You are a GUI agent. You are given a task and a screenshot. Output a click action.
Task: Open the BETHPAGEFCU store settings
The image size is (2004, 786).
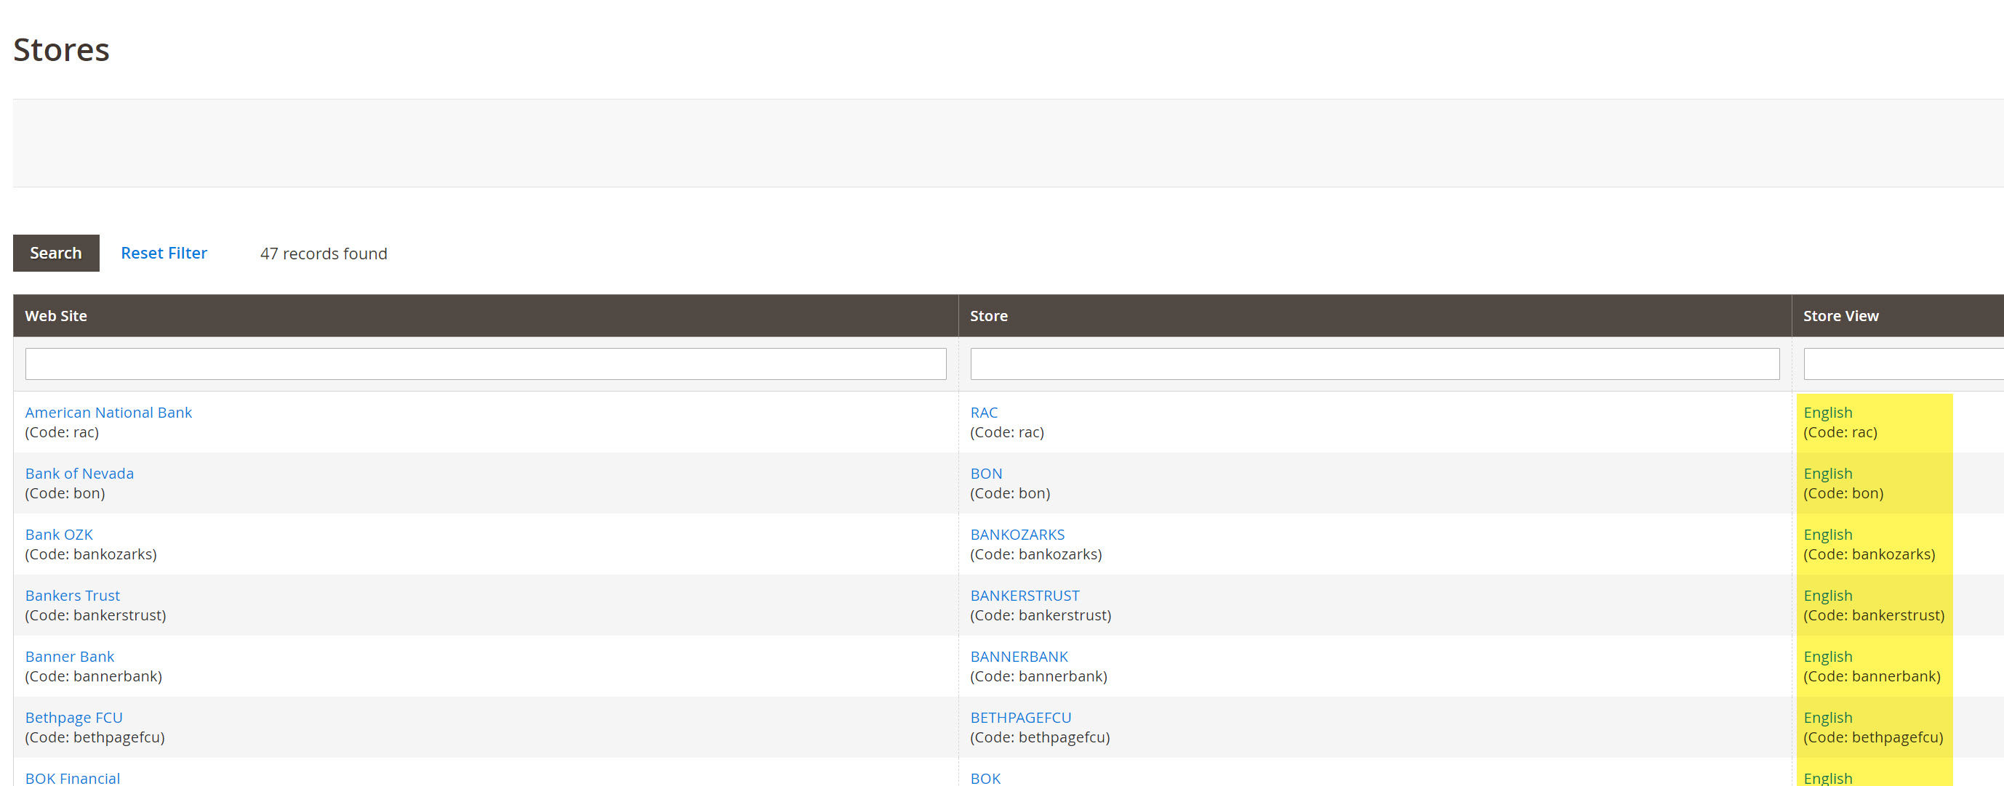[x=1021, y=717]
